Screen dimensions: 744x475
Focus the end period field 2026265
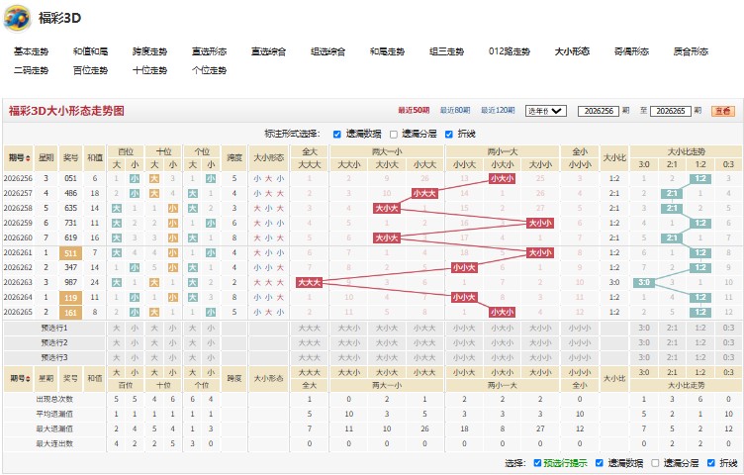(x=671, y=111)
